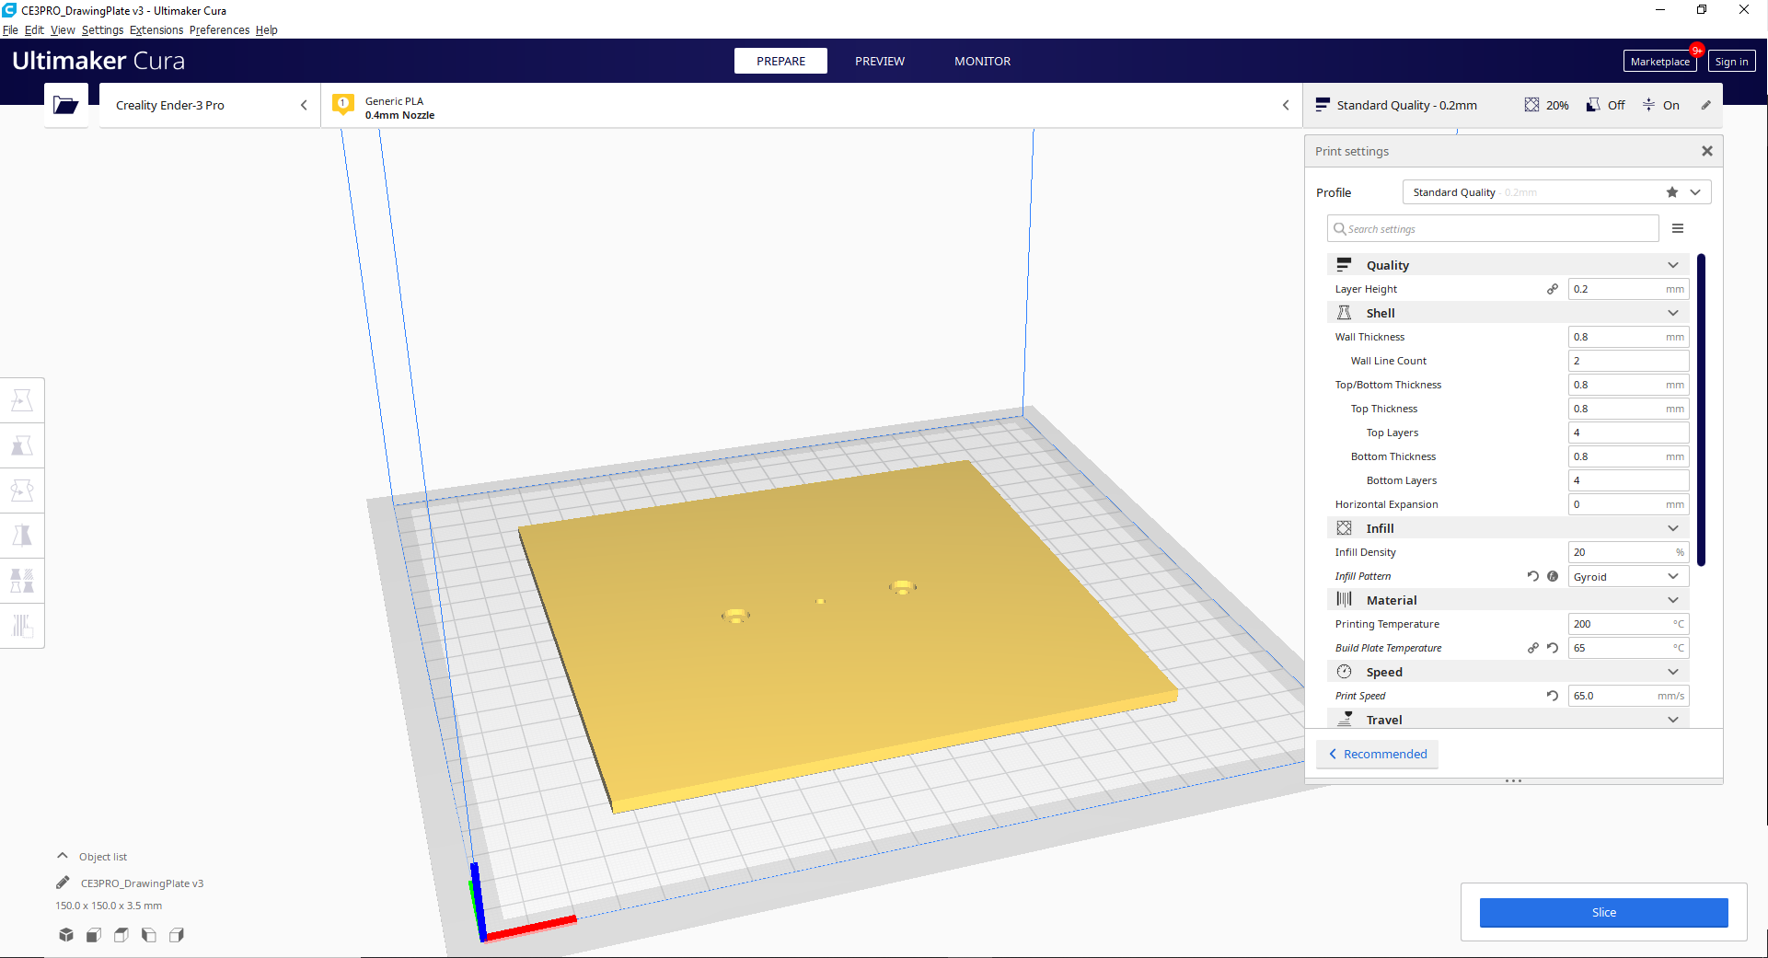This screenshot has height=958, width=1768.
Task: Click pencil icon beside CE3PRO_DrawingPlate v3
Action: pyautogui.click(x=63, y=883)
